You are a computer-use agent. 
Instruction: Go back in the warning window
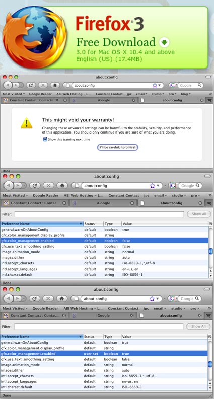pos(8,85)
